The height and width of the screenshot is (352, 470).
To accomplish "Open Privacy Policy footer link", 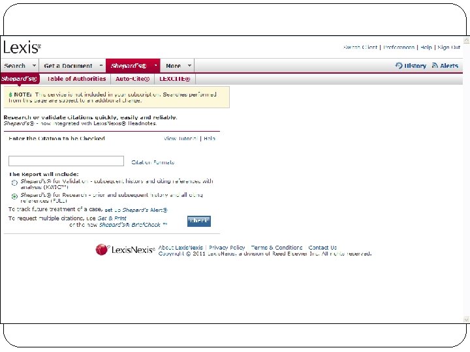I will (x=227, y=248).
